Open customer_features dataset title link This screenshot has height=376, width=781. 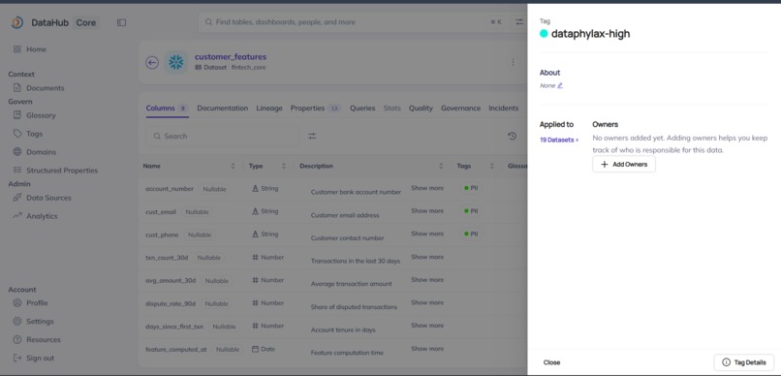coord(231,57)
